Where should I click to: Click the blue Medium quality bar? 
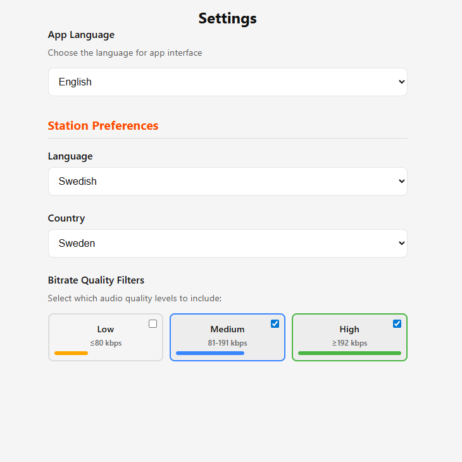coord(210,353)
